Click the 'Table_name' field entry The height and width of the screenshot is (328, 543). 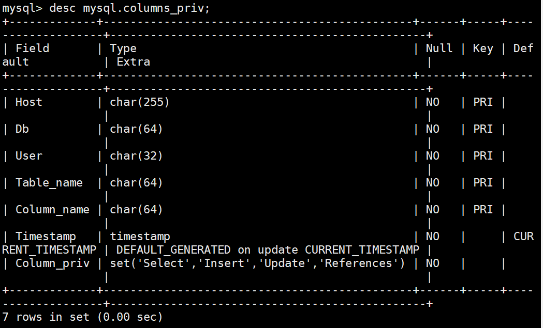[x=49, y=182]
